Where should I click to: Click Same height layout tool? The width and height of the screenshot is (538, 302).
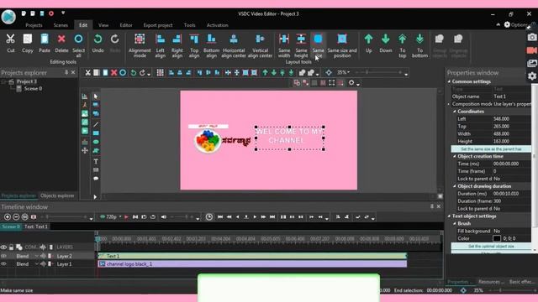tap(301, 45)
